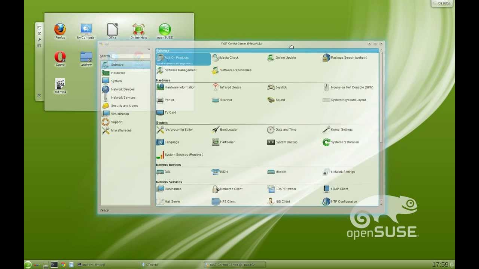Viewport: 479px width, 269px height.
Task: Open Network Settings module
Action: pyautogui.click(x=339, y=172)
